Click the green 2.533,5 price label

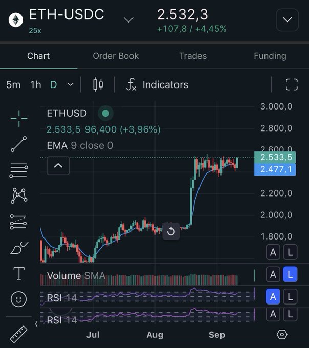(x=275, y=157)
